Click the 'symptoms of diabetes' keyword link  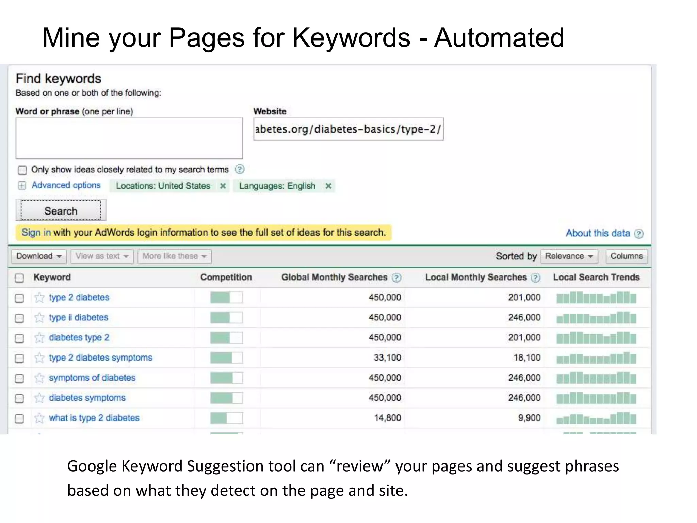(x=92, y=378)
